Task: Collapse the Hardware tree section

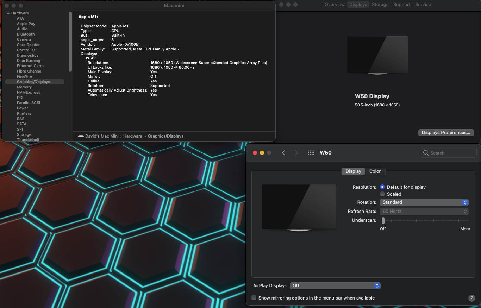Action: [8, 13]
